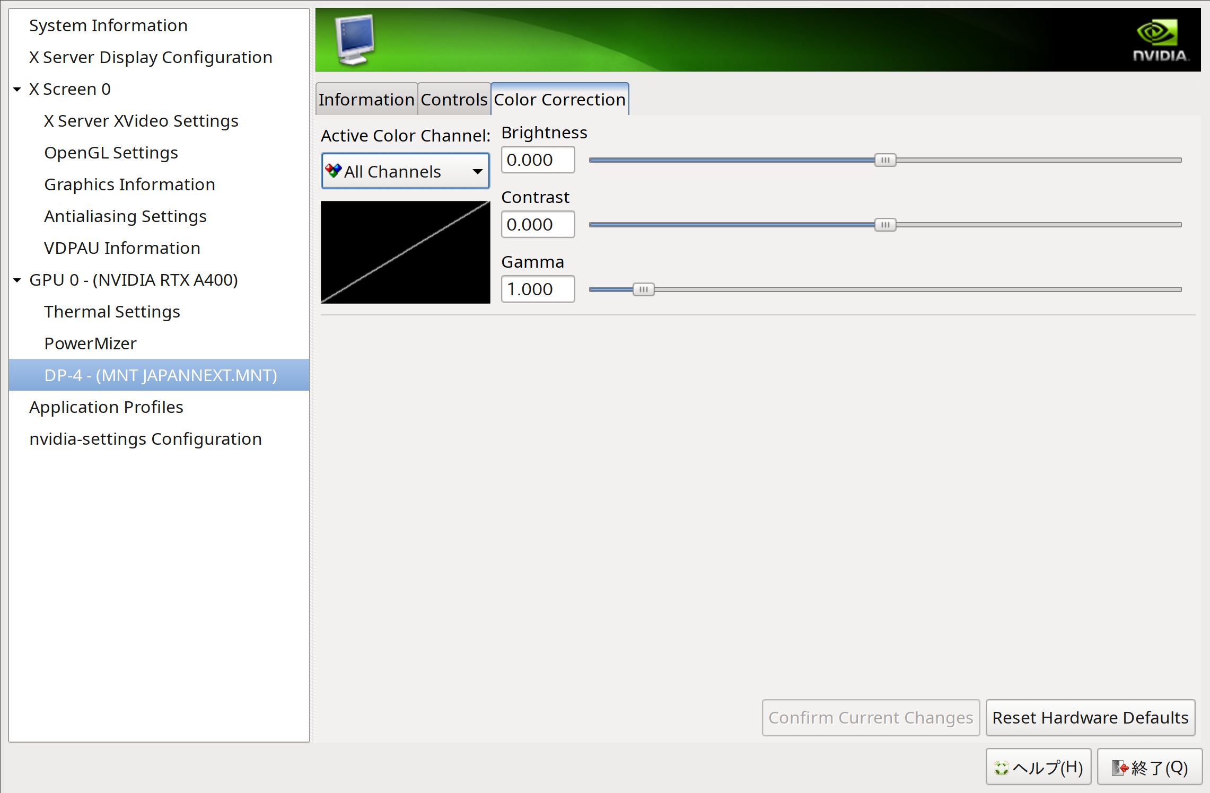Image resolution: width=1210 pixels, height=793 pixels.
Task: Switch to the Controls tab
Action: (x=454, y=99)
